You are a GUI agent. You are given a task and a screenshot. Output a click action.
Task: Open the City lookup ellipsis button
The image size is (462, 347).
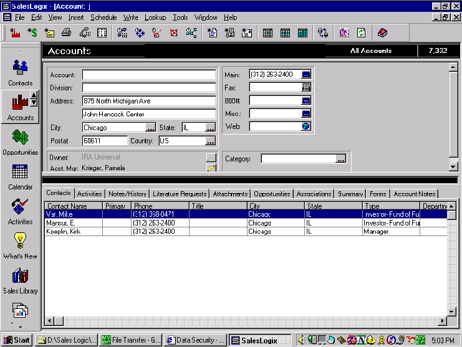(x=151, y=128)
